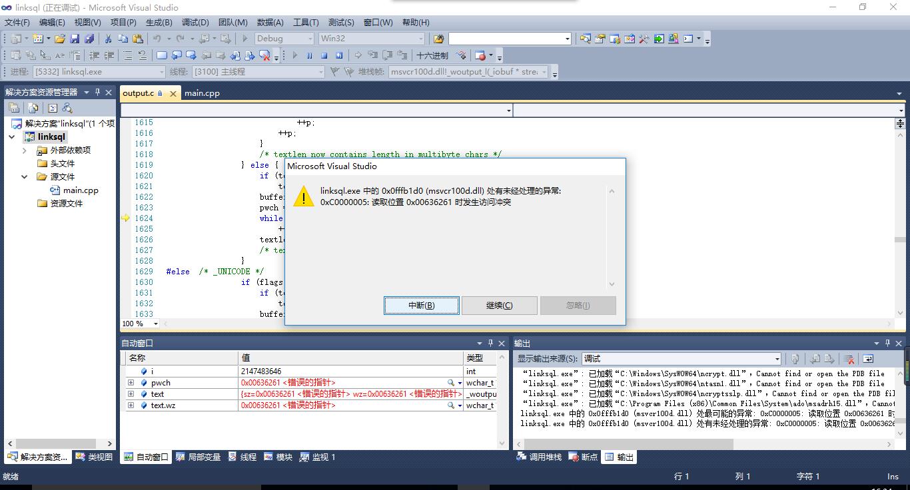Open the 工具(T) menu
Viewport: 910px width, 490px height.
(x=306, y=22)
